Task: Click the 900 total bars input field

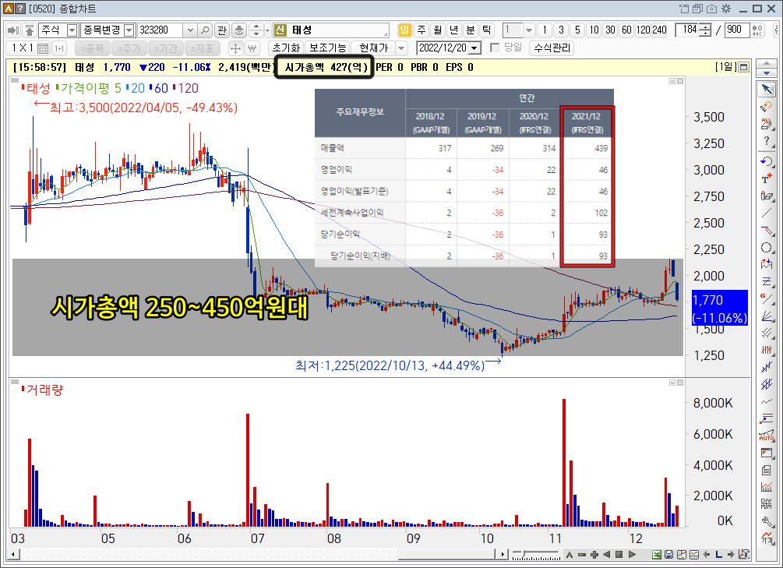Action: point(737,30)
